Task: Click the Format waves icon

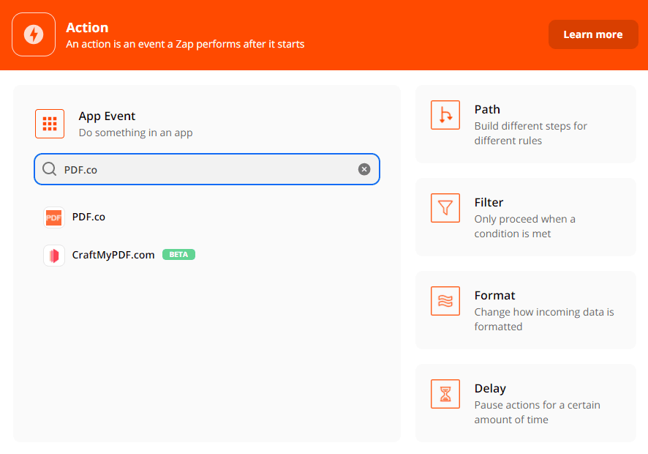Action: tap(445, 301)
